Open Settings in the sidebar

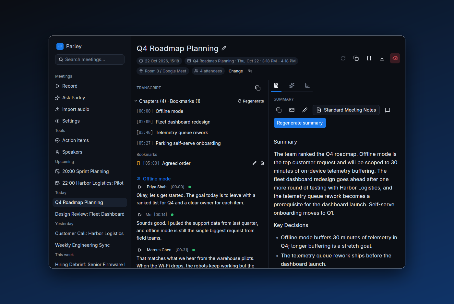coord(90,121)
